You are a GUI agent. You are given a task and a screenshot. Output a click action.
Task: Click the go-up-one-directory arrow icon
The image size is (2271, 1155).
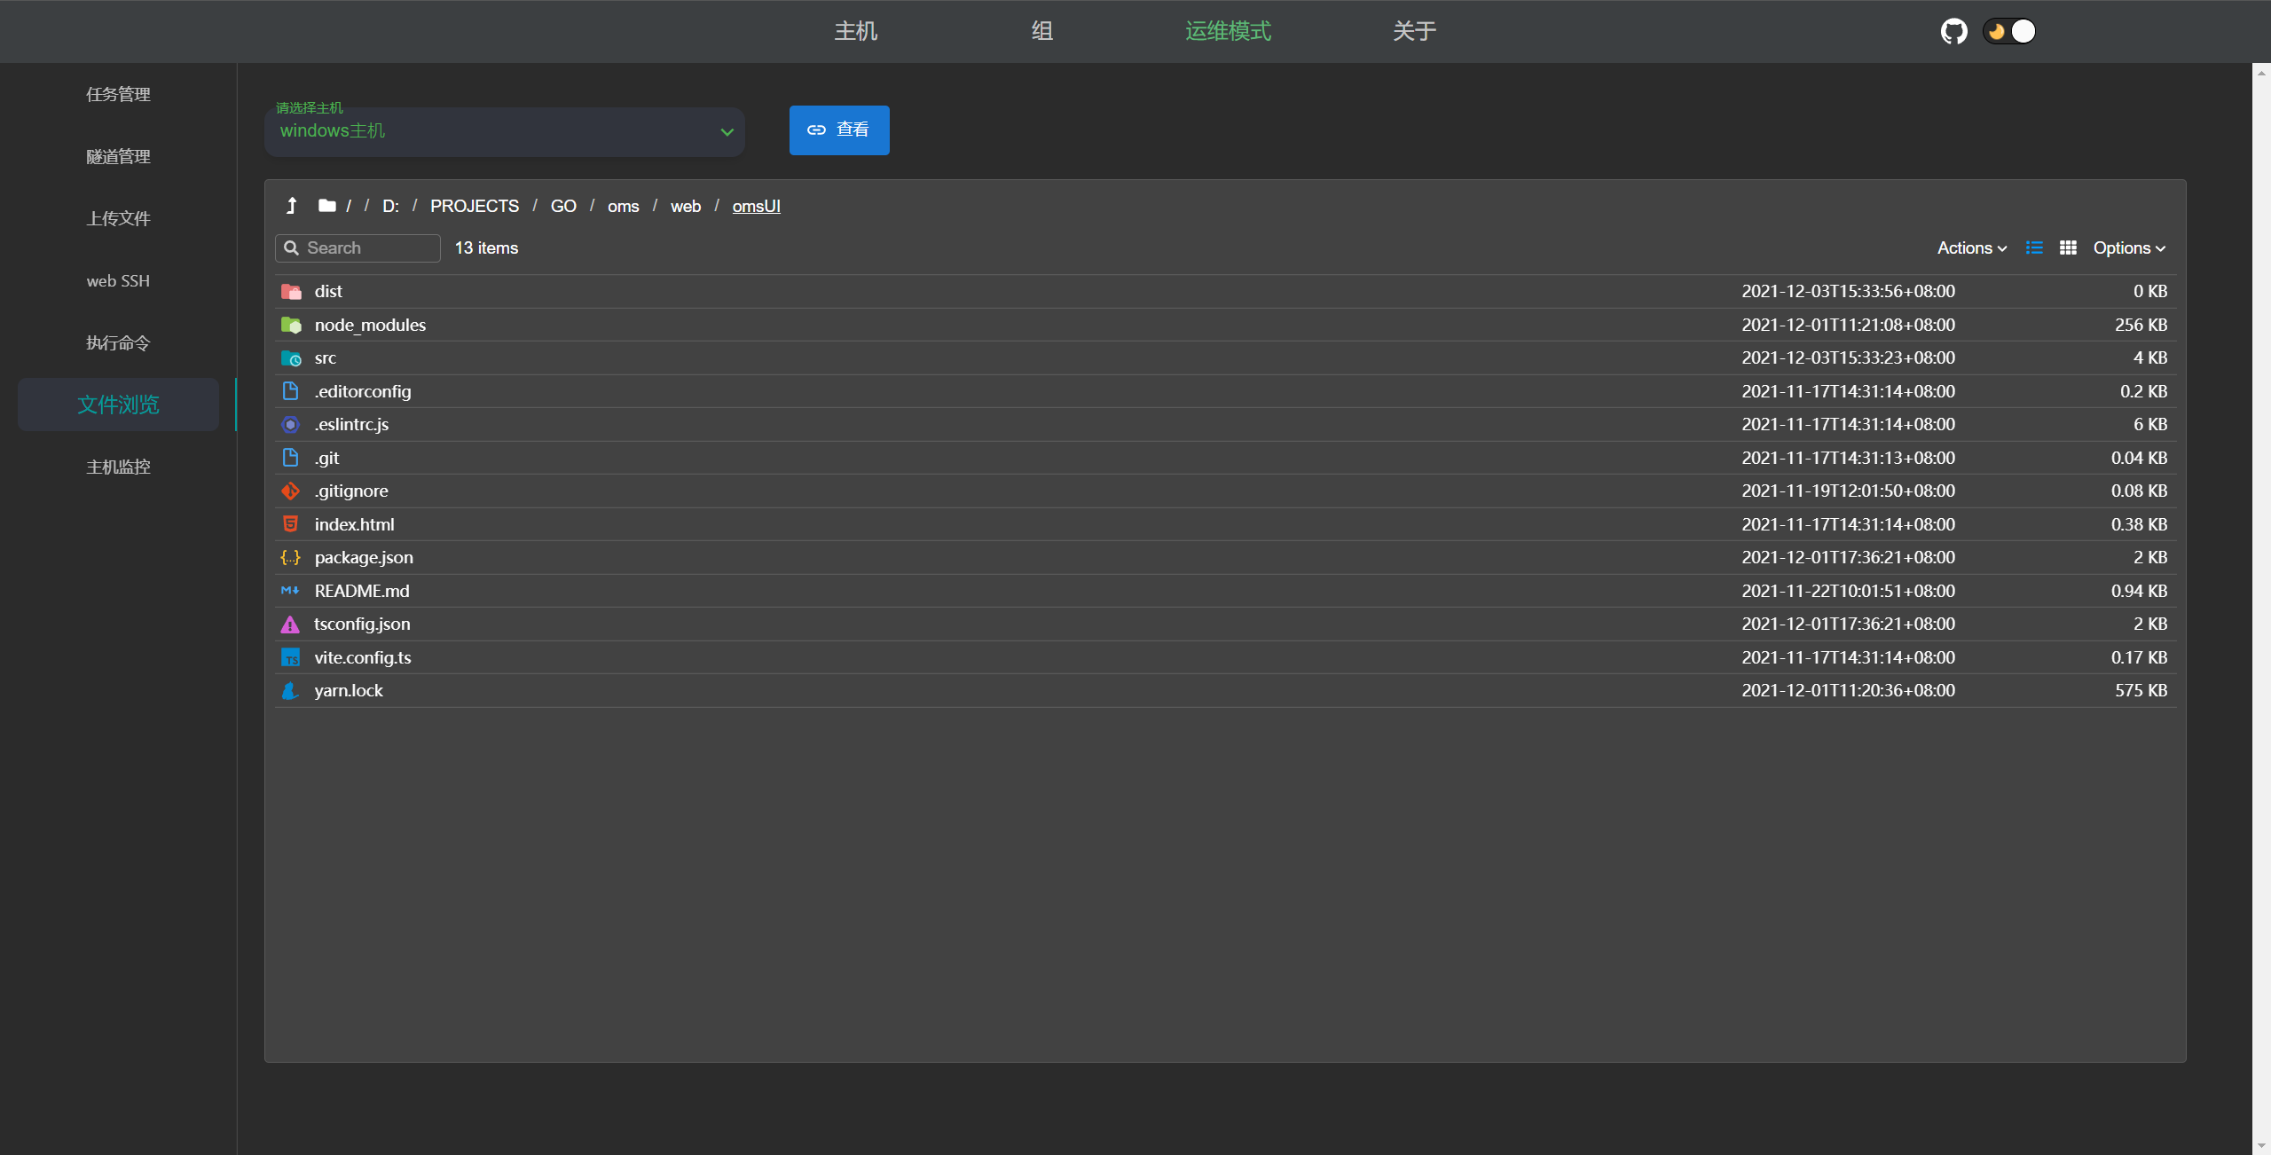click(x=291, y=206)
